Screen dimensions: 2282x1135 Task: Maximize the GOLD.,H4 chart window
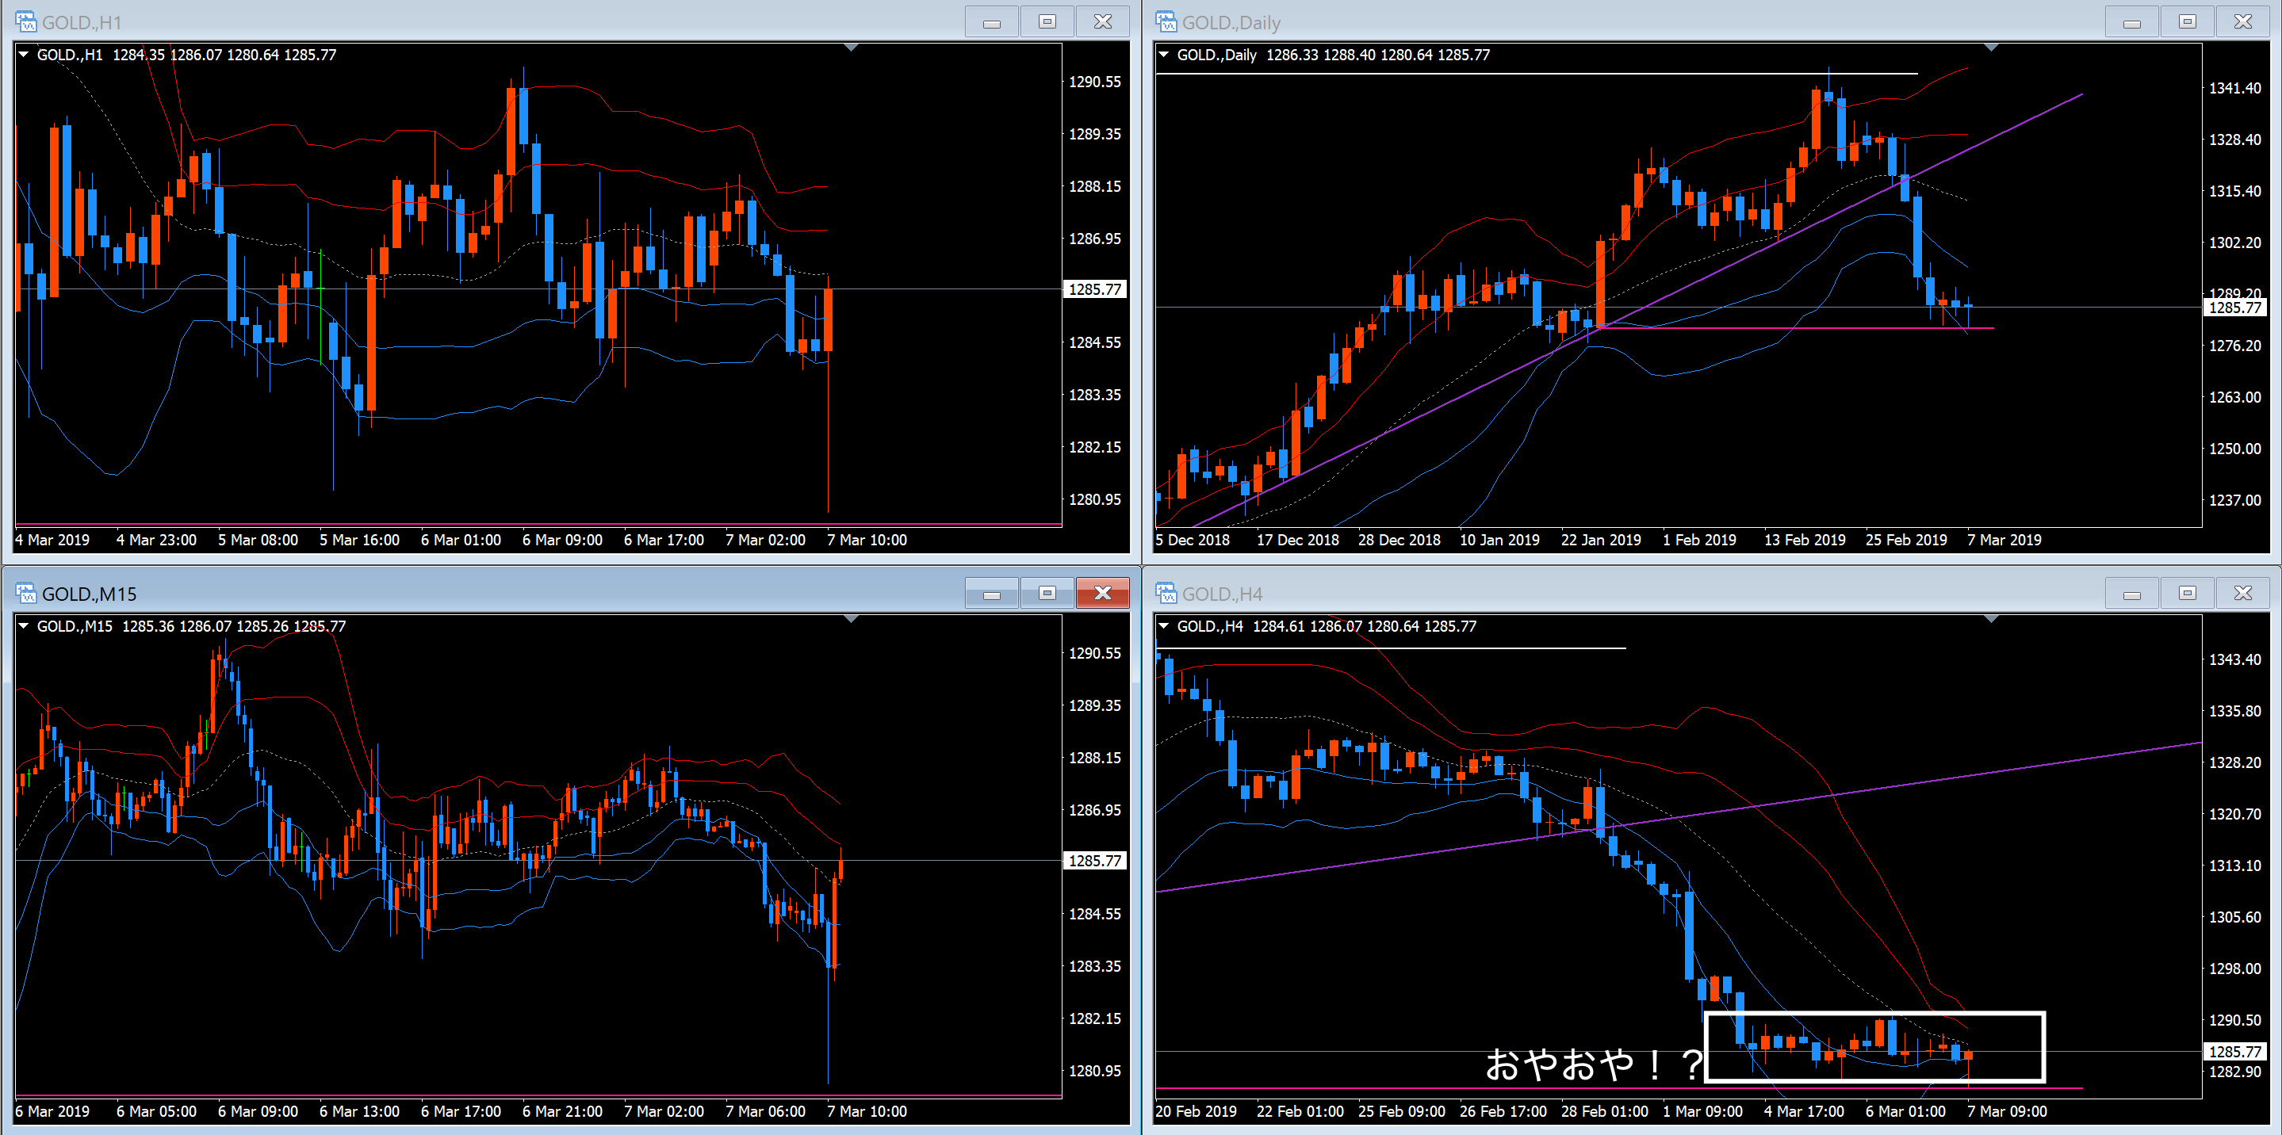click(2187, 593)
